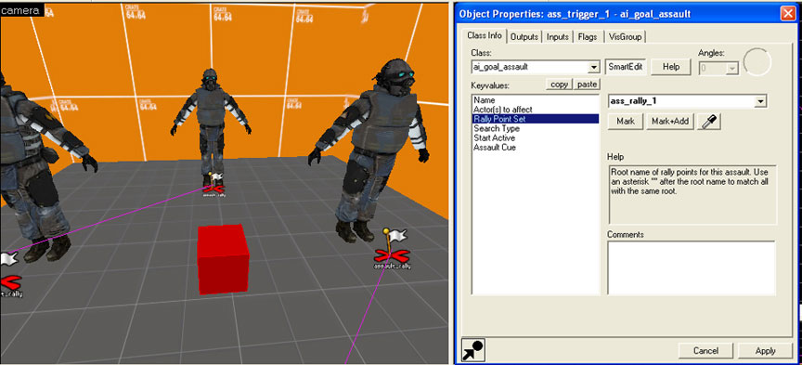Switch to the VisGroup tab
The width and height of the screenshot is (802, 365).
(626, 37)
